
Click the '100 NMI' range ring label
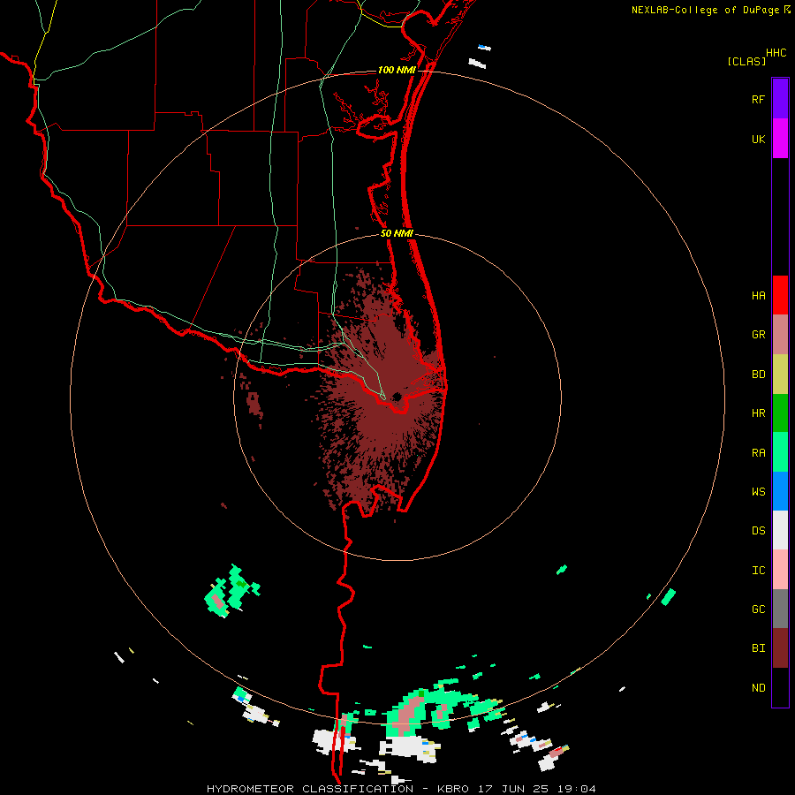coord(397,70)
